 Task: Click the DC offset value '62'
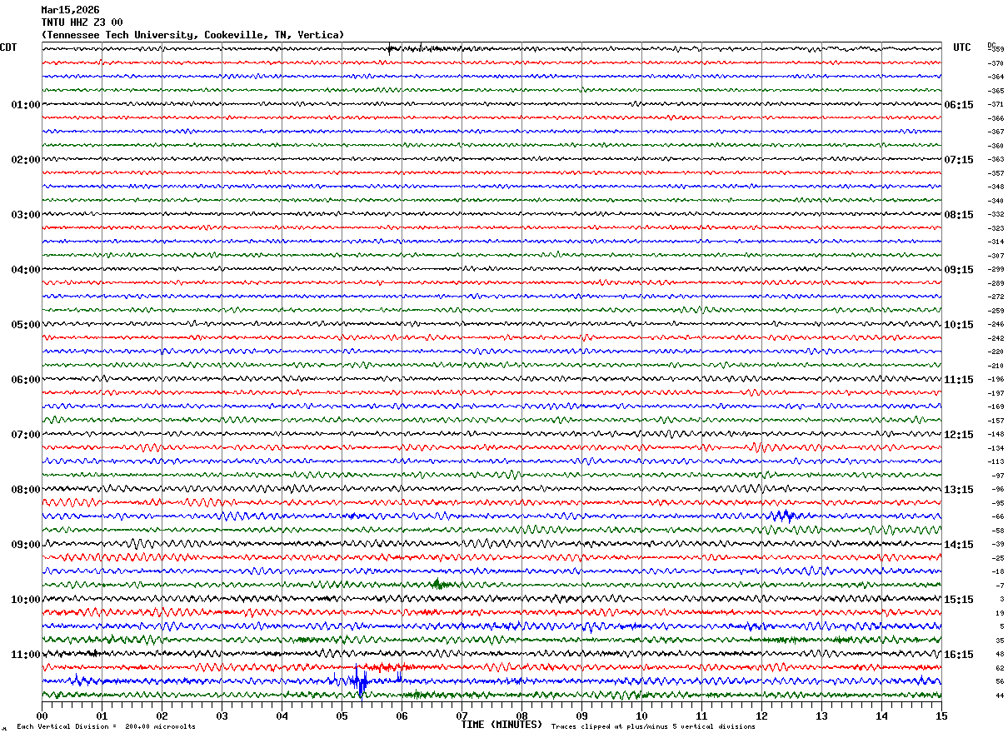click(x=1000, y=668)
